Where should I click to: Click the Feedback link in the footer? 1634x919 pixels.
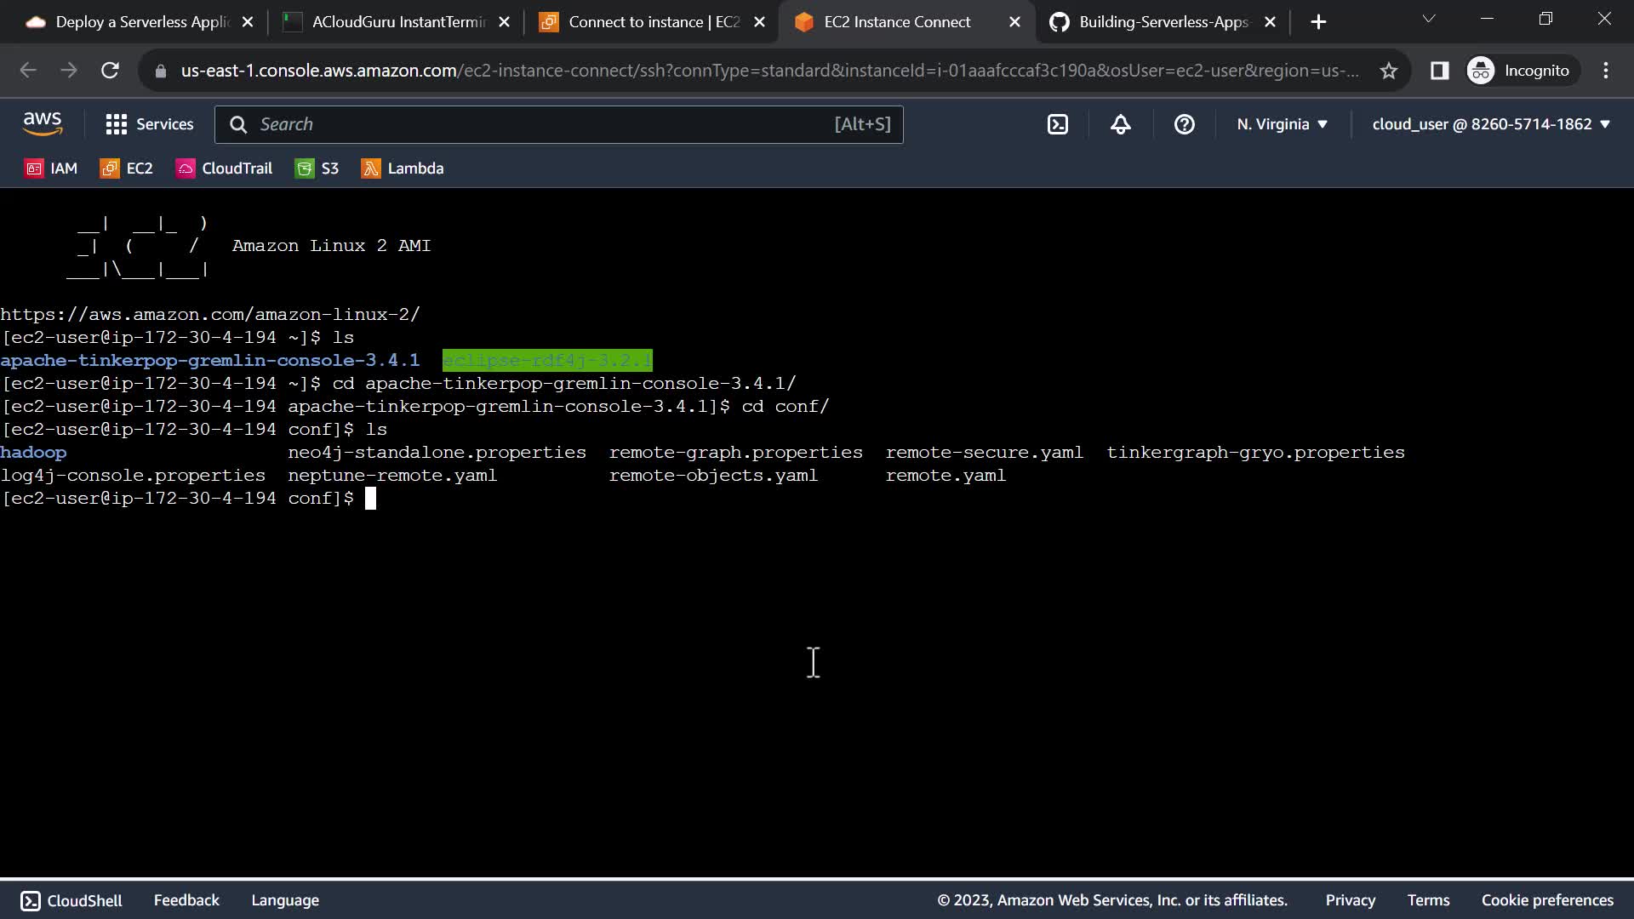pos(186,900)
